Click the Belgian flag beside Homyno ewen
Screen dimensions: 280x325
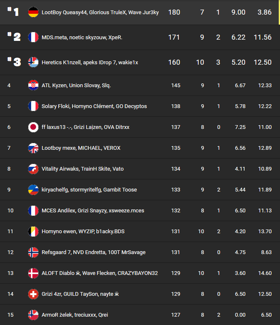click(33, 232)
